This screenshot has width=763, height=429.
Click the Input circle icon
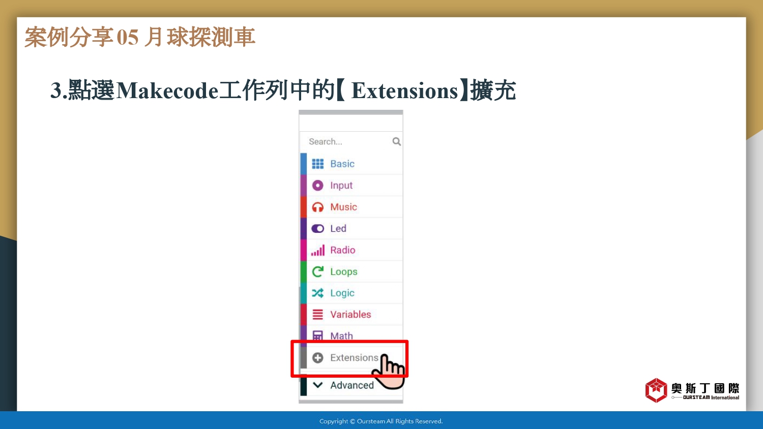318,186
